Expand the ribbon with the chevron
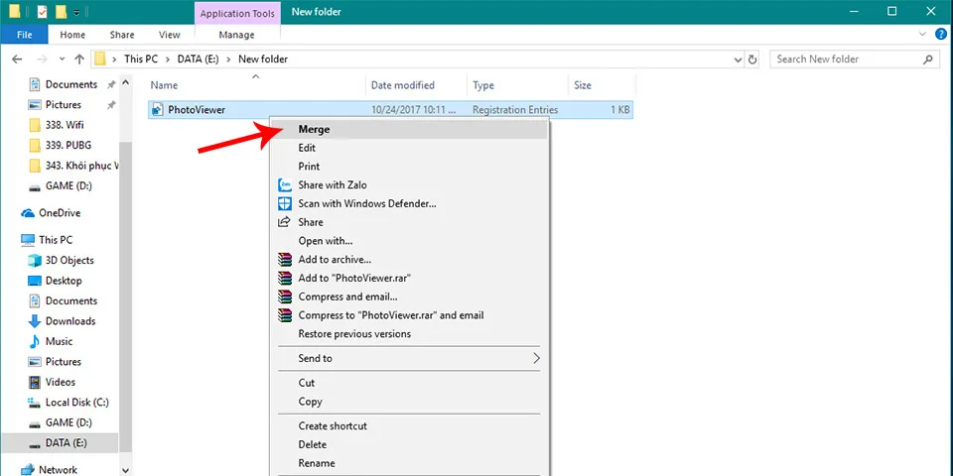Viewport: 953px width, 476px height. [x=921, y=35]
